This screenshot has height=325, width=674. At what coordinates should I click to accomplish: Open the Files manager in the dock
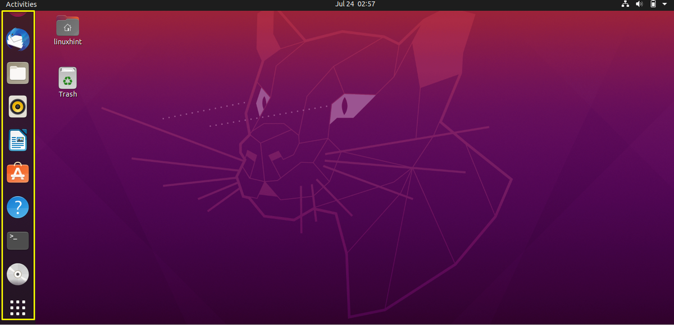tap(17, 73)
